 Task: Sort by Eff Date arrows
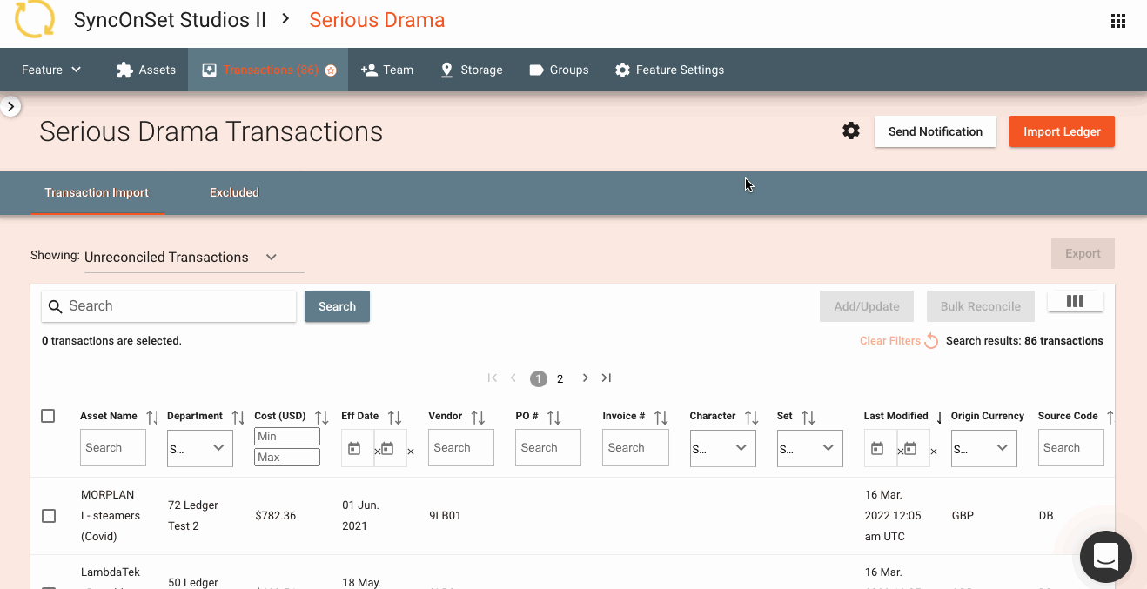point(394,418)
